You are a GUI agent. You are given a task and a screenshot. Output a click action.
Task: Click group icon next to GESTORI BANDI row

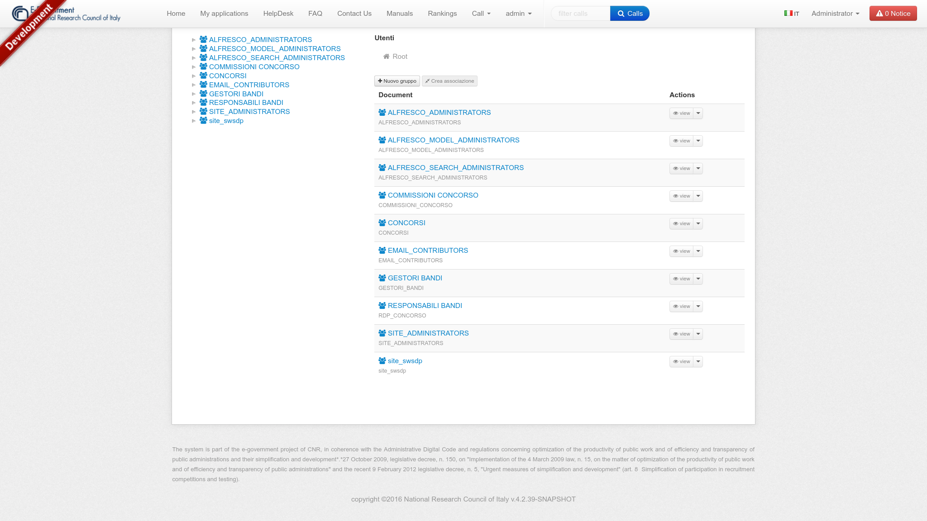click(x=382, y=278)
